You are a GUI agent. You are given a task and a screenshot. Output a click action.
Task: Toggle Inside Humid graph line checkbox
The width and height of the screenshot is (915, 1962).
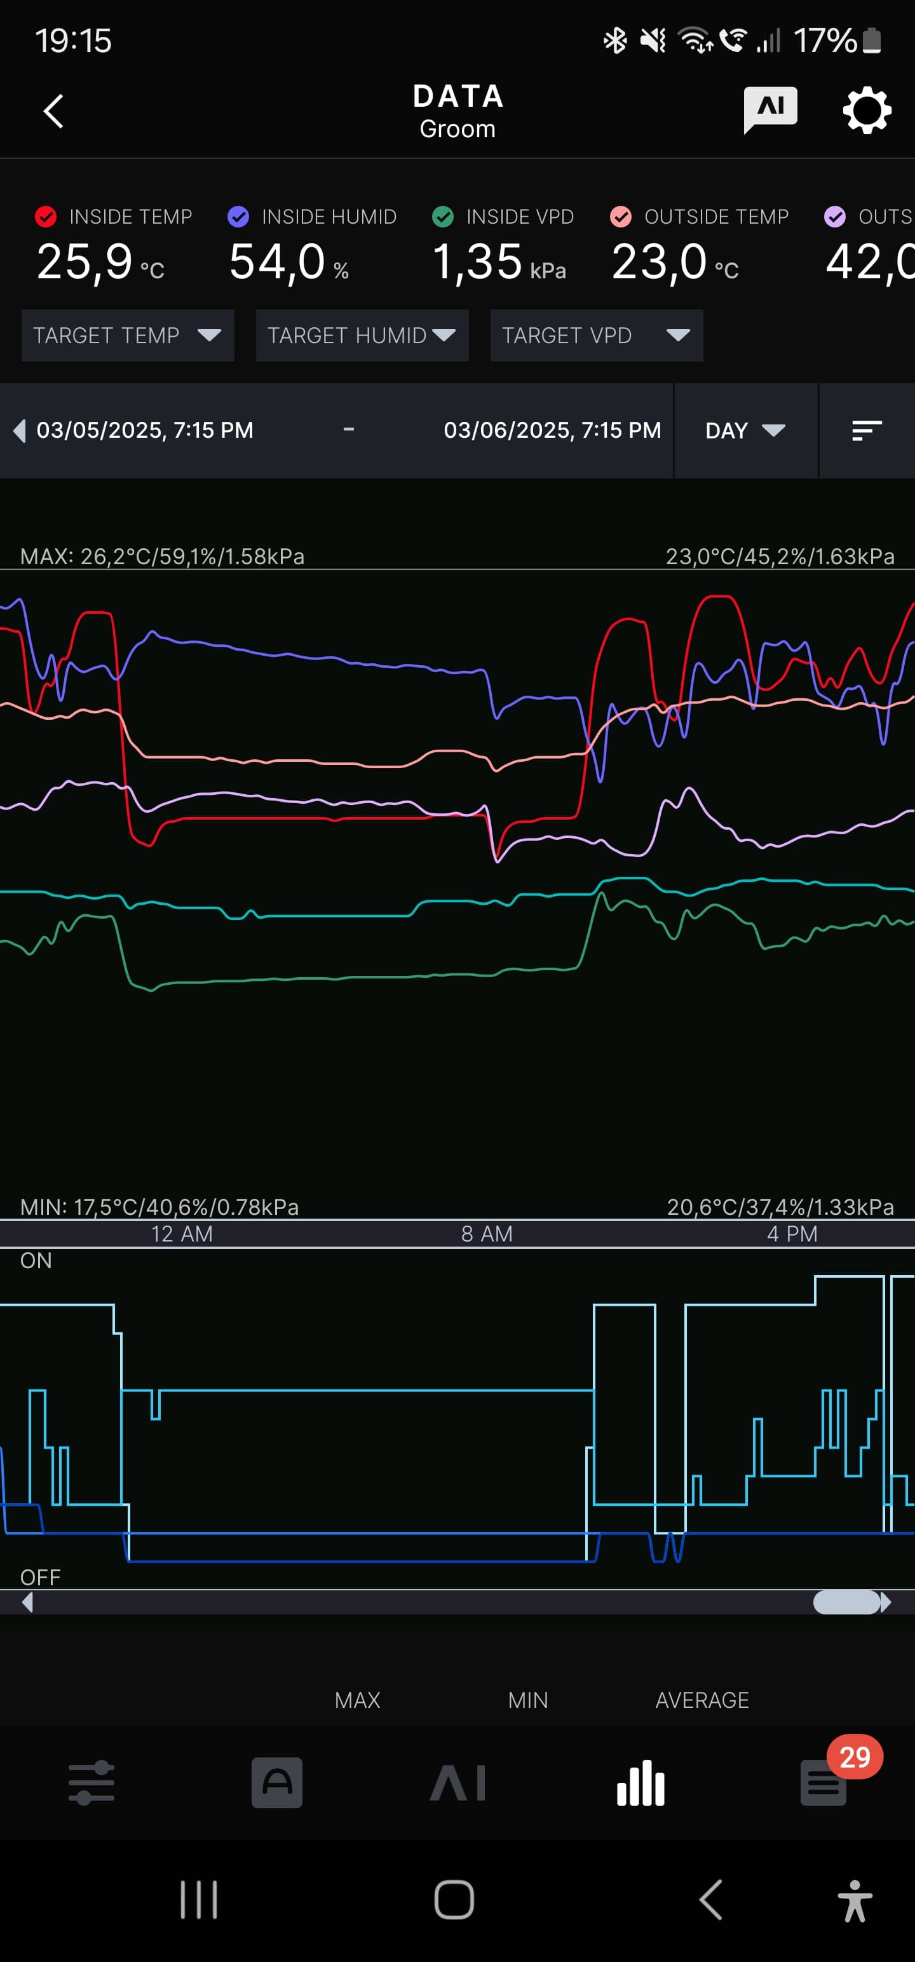click(x=238, y=217)
